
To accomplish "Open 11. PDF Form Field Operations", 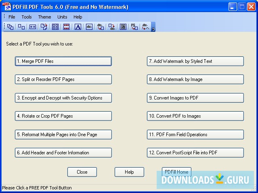I will point(195,135).
